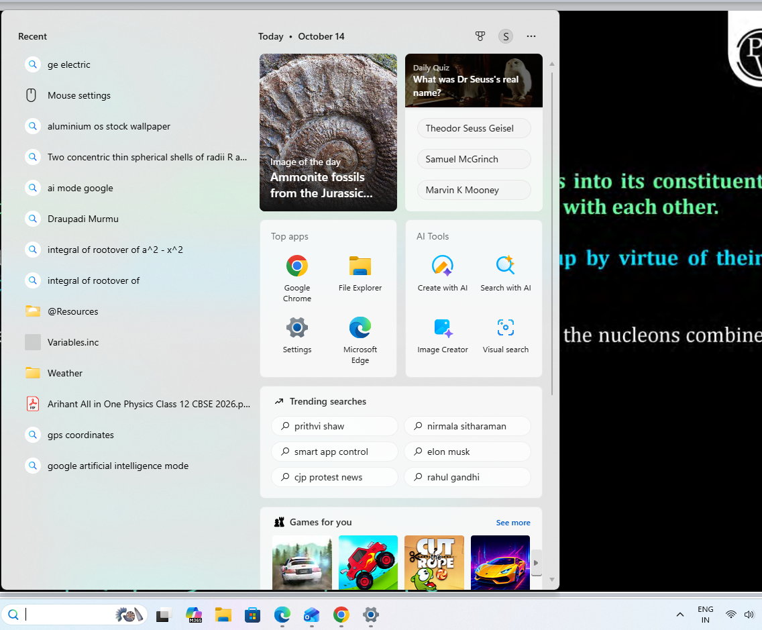Search trending topic nirmala sitharaman
This screenshot has height=630, width=762.
(468, 426)
